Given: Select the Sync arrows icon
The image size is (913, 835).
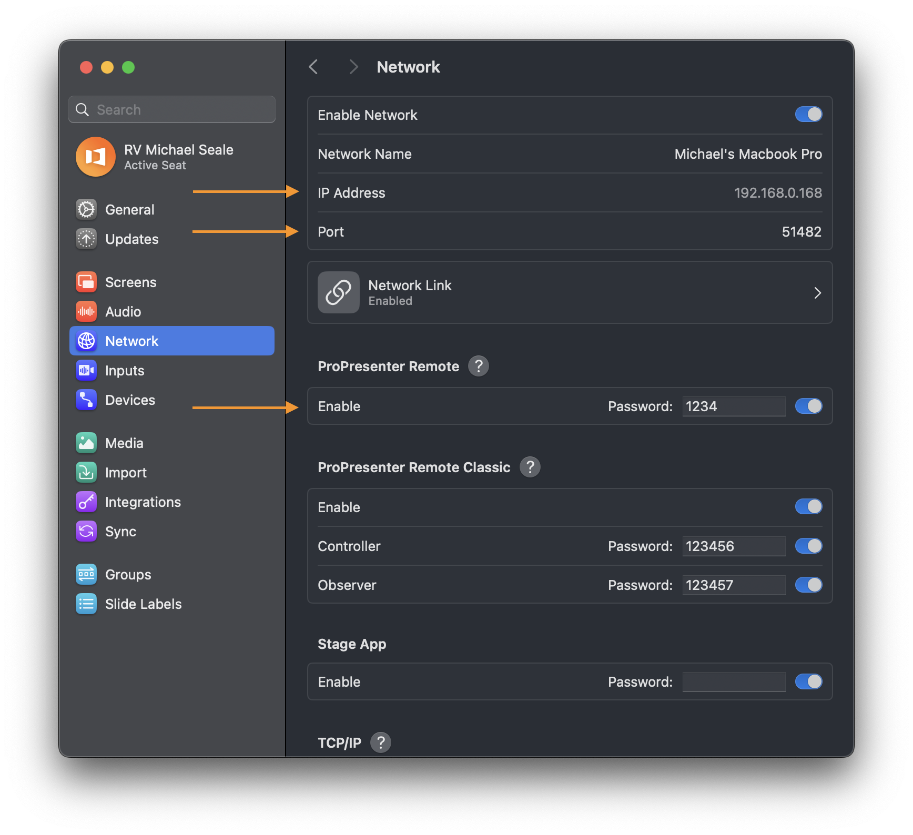Looking at the screenshot, I should 86,531.
